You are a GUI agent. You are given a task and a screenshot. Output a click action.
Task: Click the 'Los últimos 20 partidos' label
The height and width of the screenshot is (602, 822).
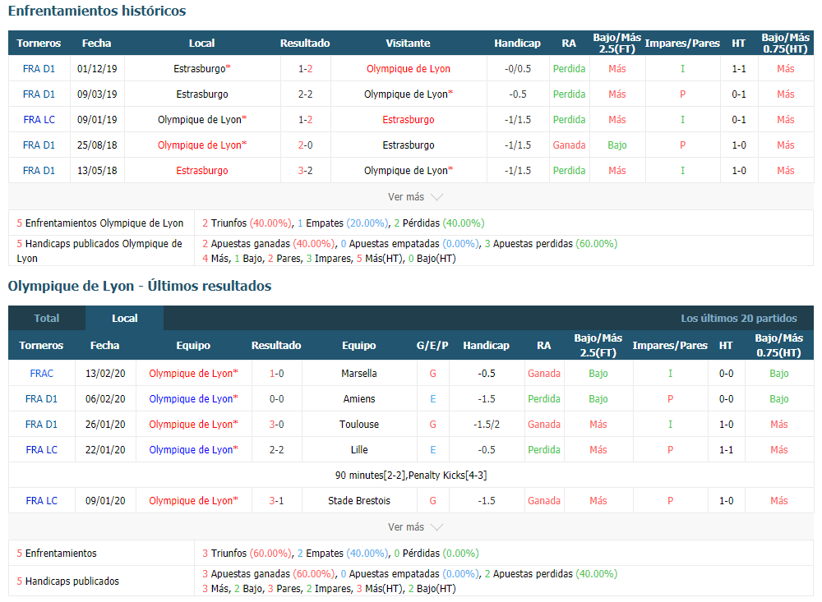pos(739,318)
